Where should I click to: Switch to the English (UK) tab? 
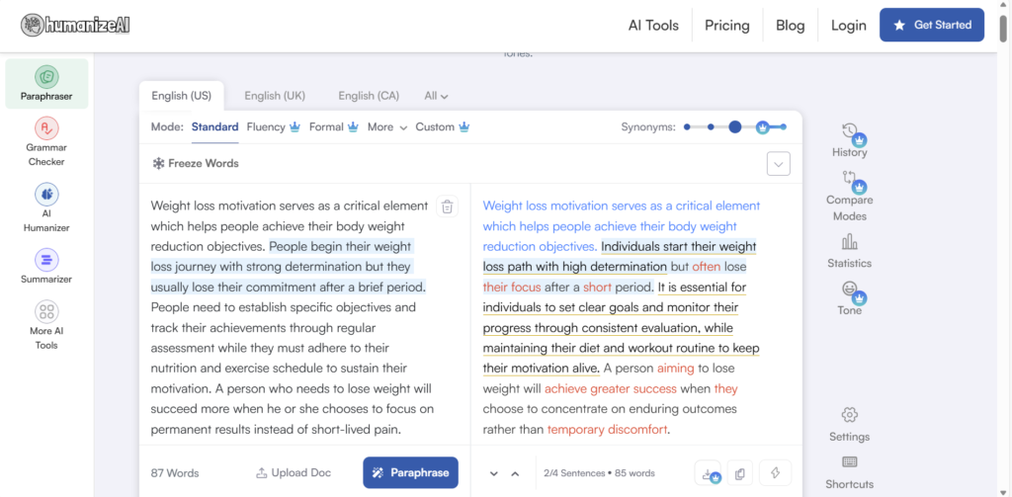(275, 96)
